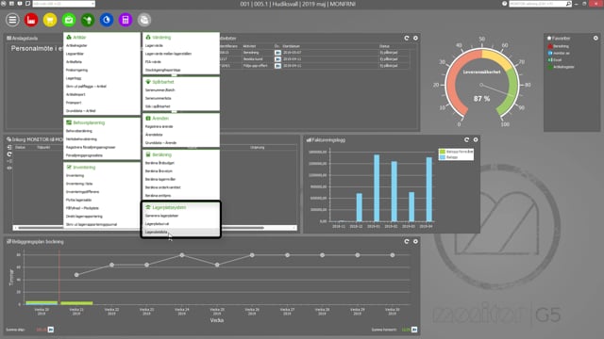604x339 pixels.
Task: Click calendar icon at bottom-right of Beläggningsplan
Action: [x=414, y=330]
